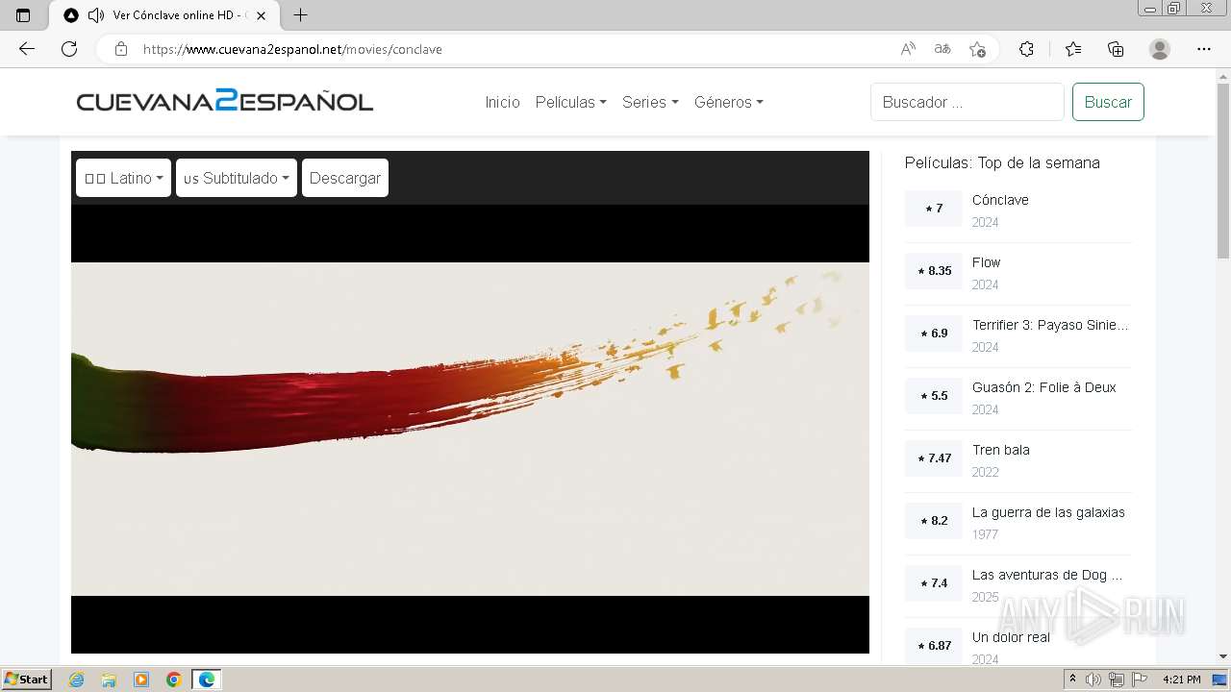Add page to favorites star icon
1231x692 pixels.
click(978, 49)
